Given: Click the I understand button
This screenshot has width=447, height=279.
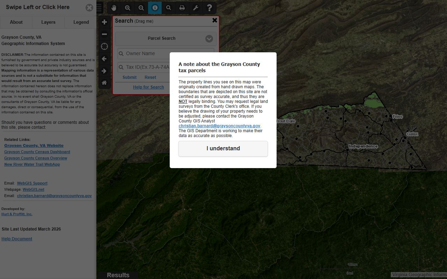Looking at the screenshot, I should tap(223, 149).
